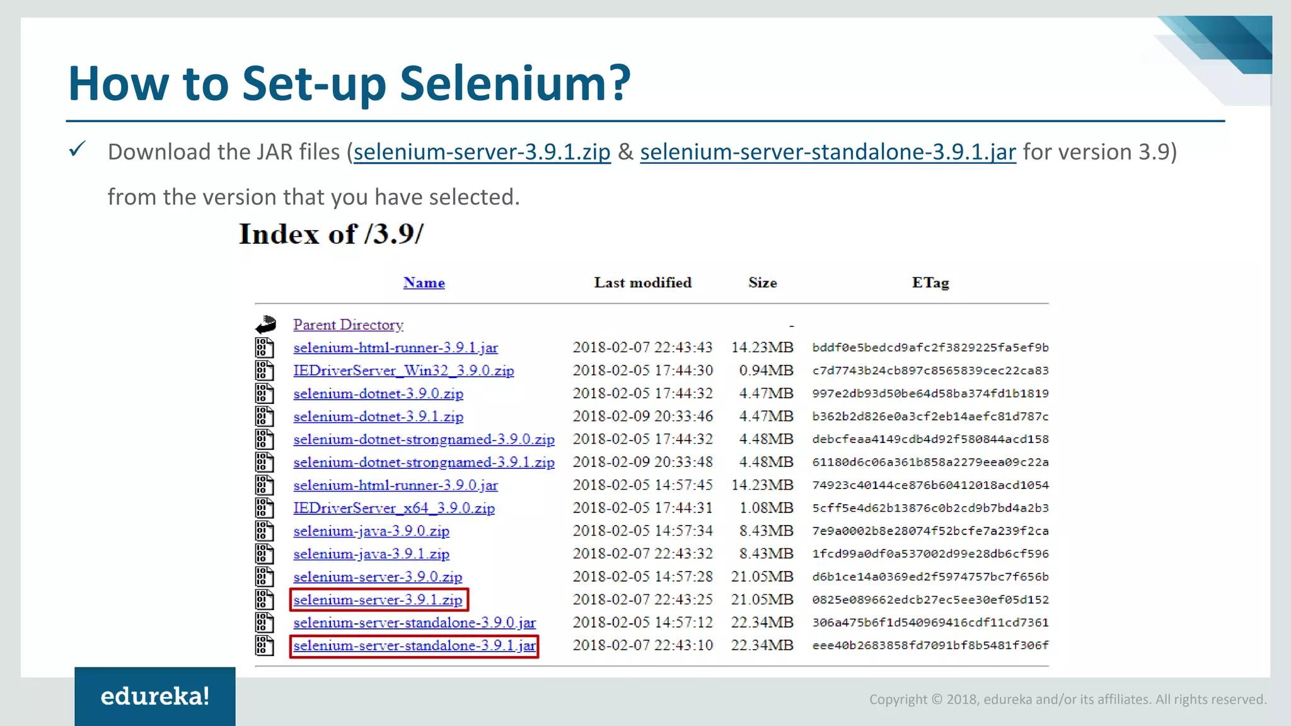1291x726 pixels.
Task: Open selenium-html-runner-3.9.0.jar link
Action: [395, 485]
